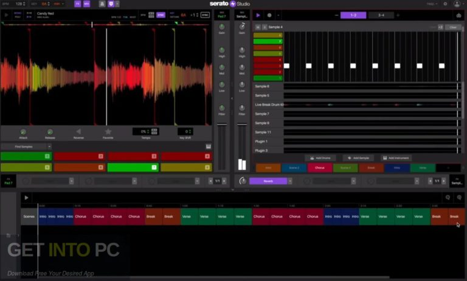The height and width of the screenshot is (281, 467).
Task: Click the x2 pattern length button
Action: point(440,27)
